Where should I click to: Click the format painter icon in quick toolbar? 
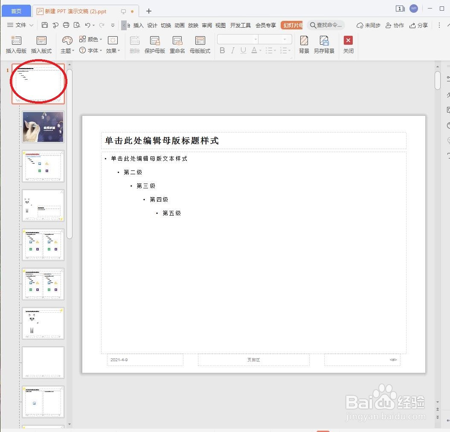point(55,25)
